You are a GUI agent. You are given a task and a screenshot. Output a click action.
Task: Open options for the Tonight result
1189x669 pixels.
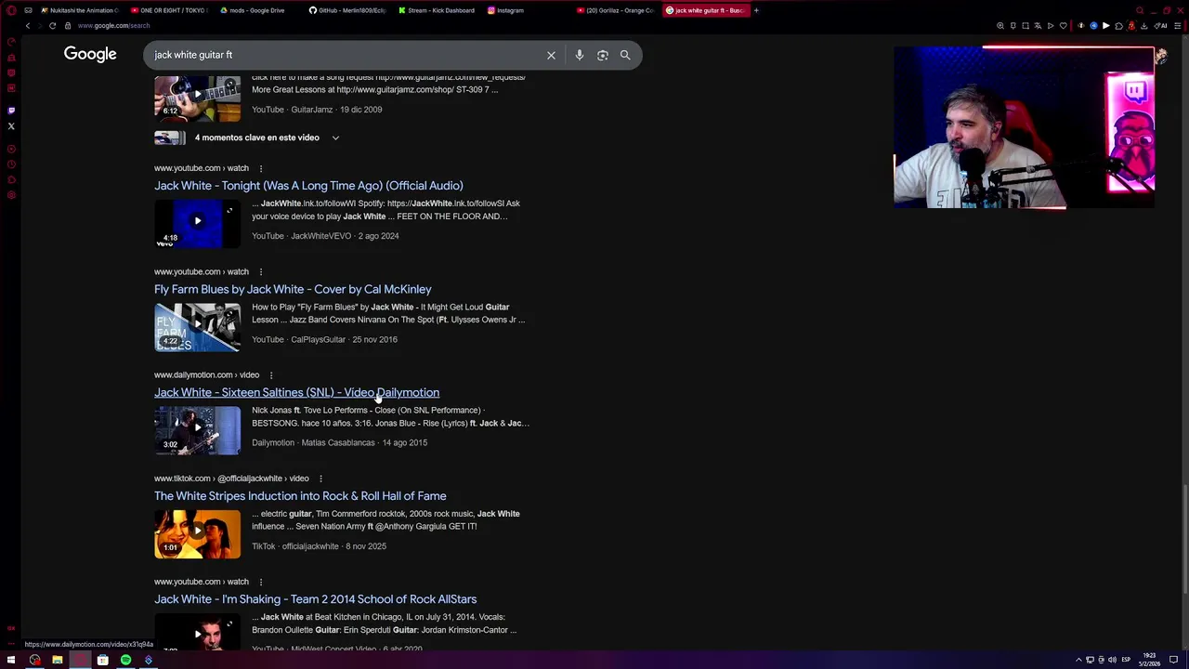[x=260, y=168]
